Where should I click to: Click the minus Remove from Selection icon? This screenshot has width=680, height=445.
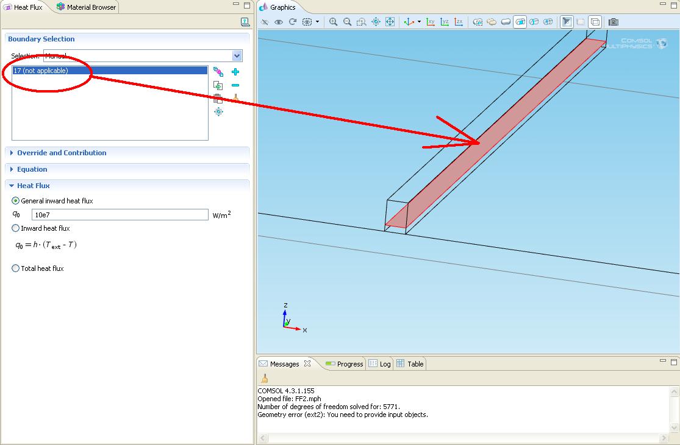pos(235,86)
